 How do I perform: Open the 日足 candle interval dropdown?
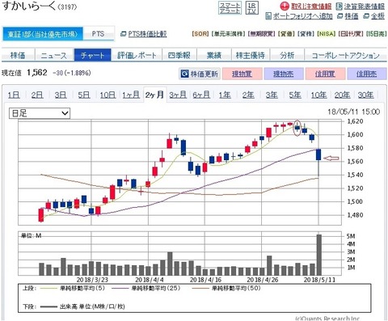(40, 113)
